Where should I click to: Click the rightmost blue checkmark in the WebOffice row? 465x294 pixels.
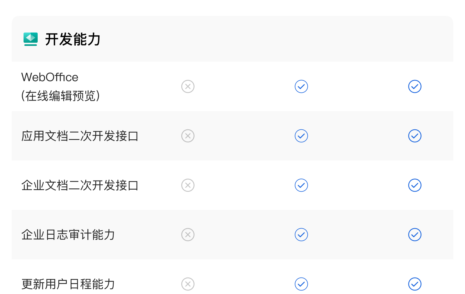point(415,86)
